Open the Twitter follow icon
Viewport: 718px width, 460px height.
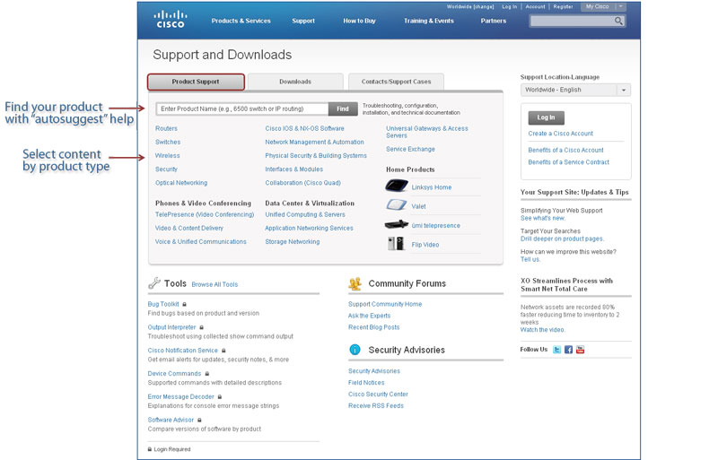tap(556, 350)
